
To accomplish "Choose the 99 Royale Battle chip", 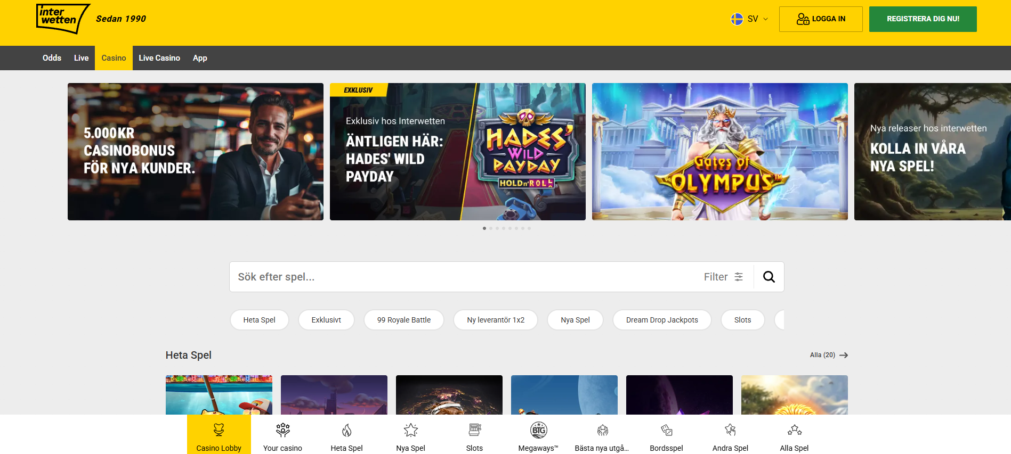I will click(404, 320).
